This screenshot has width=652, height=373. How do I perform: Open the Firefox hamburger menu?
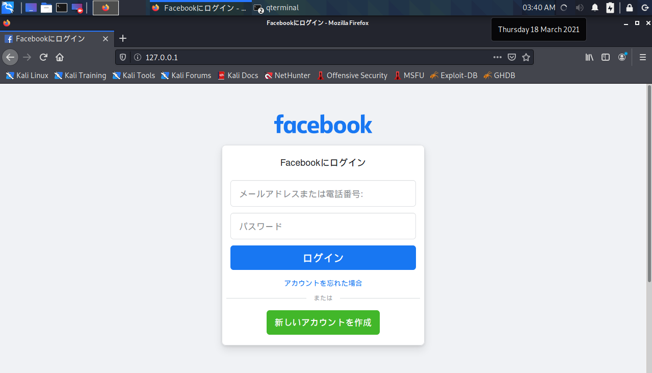tap(643, 57)
